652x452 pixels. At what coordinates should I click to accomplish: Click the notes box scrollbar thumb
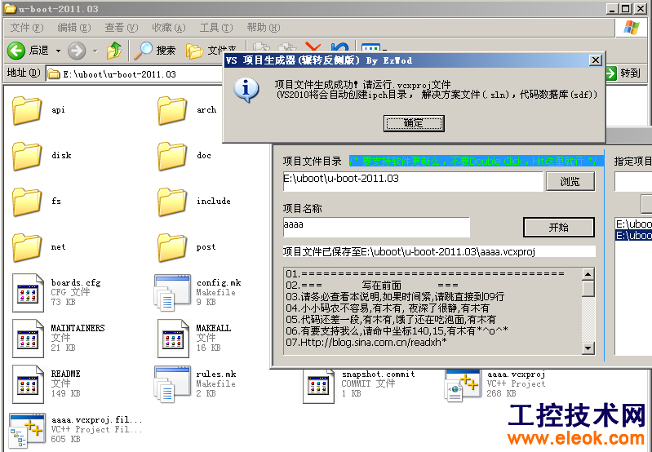pos(588,289)
